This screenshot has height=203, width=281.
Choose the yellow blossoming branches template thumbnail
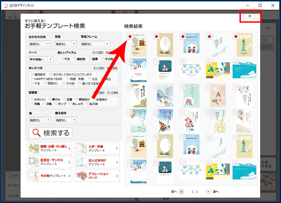(x=218, y=121)
